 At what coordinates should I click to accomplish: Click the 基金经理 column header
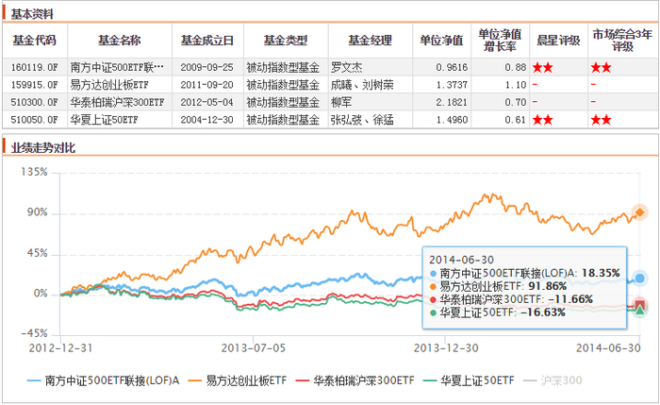[x=371, y=41]
